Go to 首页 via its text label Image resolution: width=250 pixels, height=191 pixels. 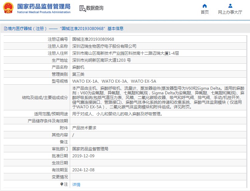pos(205,12)
